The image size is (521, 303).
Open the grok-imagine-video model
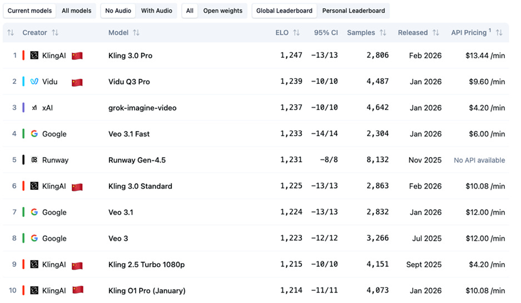142,108
